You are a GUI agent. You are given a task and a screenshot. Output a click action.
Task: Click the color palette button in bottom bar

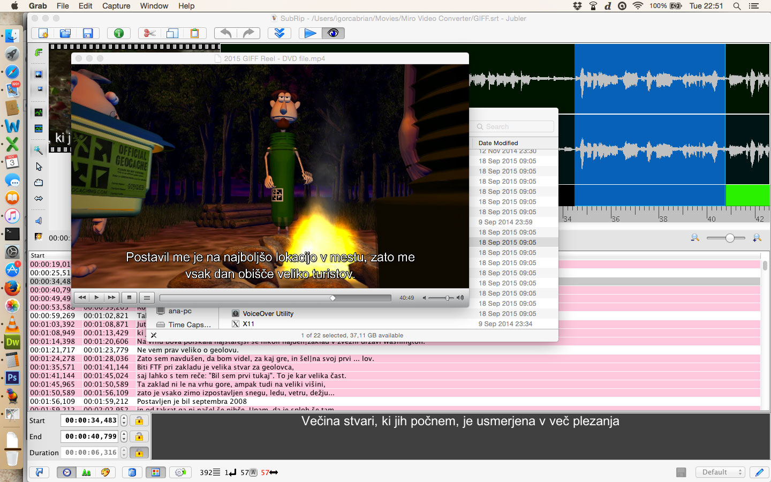pos(105,472)
